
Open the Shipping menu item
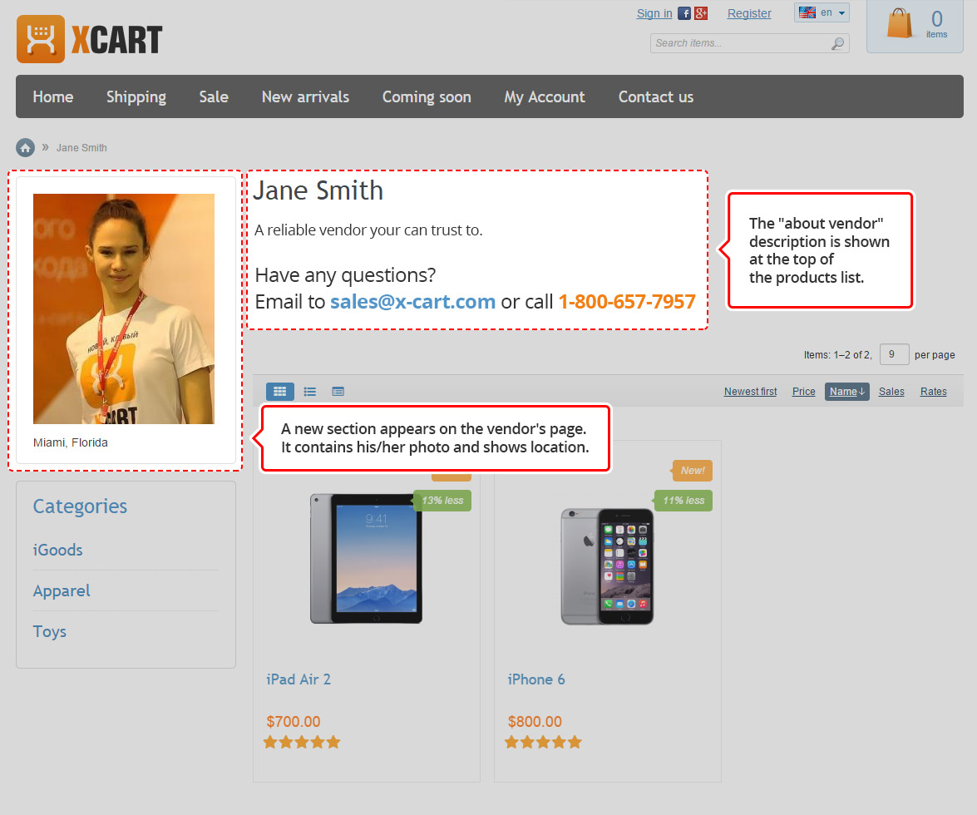pyautogui.click(x=136, y=97)
